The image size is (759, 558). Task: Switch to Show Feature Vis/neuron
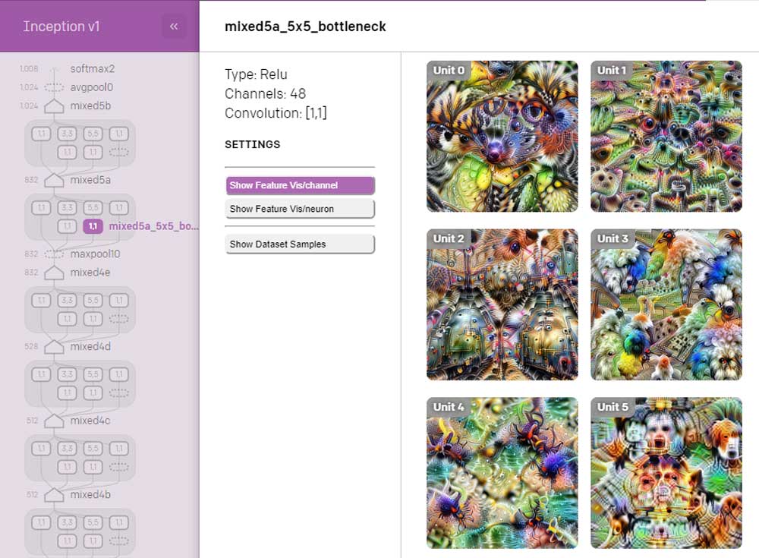point(300,209)
